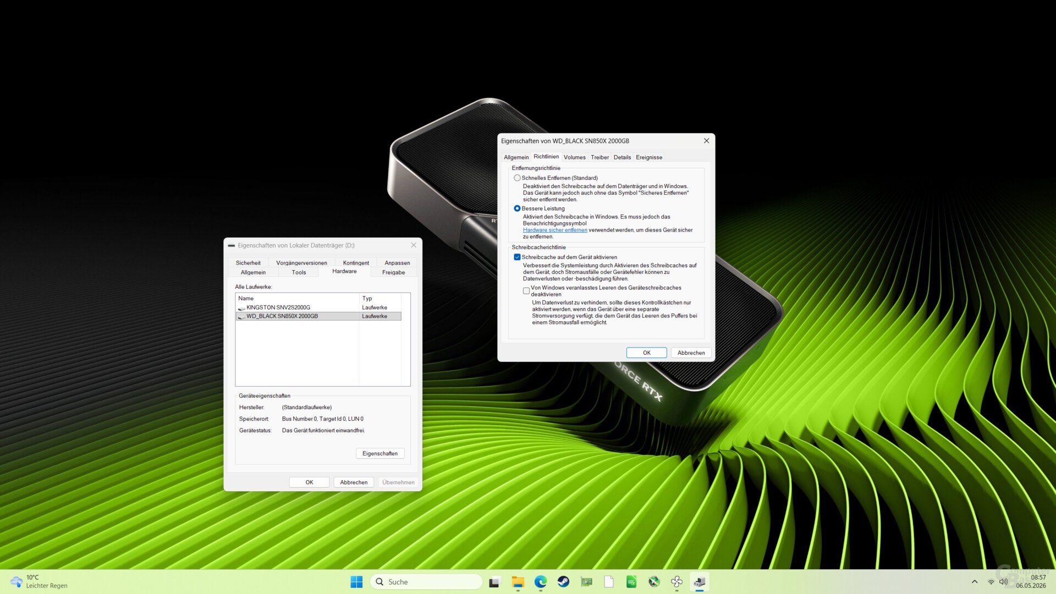Switch to the Volumes tab
This screenshot has height=594, width=1056.
575,157
